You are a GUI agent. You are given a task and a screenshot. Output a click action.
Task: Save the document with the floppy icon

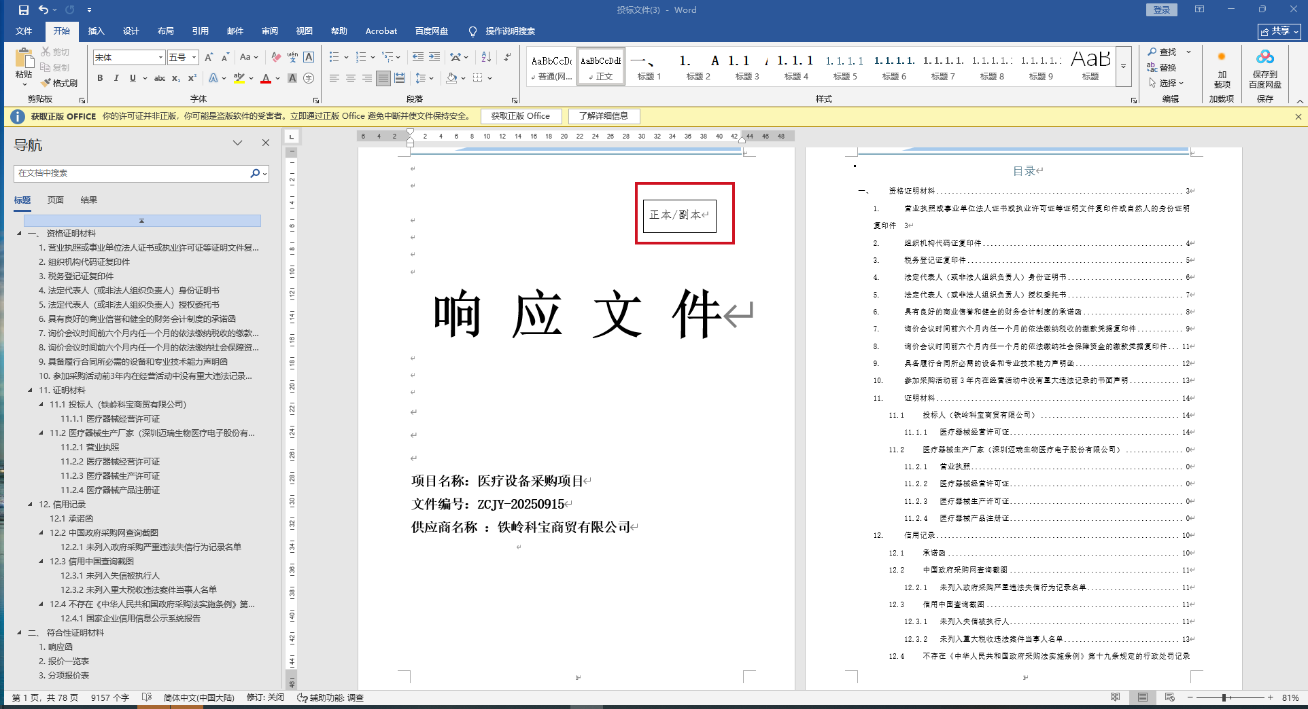coord(24,10)
